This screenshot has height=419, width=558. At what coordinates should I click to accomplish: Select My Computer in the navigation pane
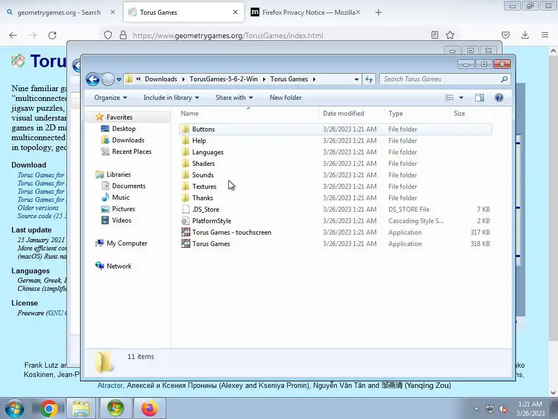(x=126, y=243)
